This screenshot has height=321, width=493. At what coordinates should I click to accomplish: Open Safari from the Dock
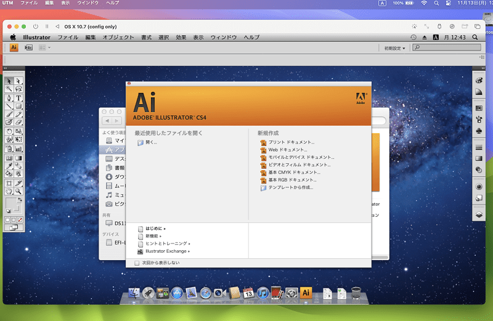click(x=206, y=294)
